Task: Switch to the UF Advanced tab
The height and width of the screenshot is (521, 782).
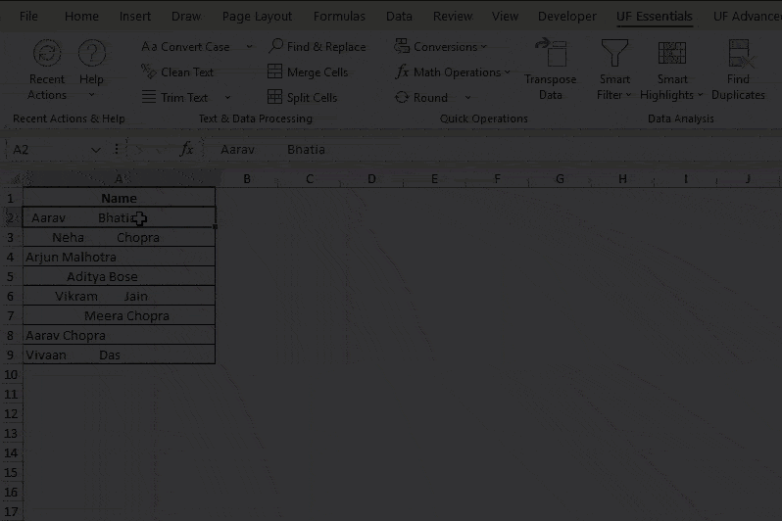Action: point(747,16)
